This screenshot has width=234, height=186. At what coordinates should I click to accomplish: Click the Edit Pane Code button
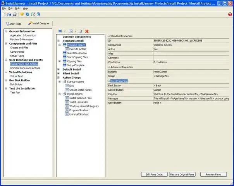pos(154,174)
